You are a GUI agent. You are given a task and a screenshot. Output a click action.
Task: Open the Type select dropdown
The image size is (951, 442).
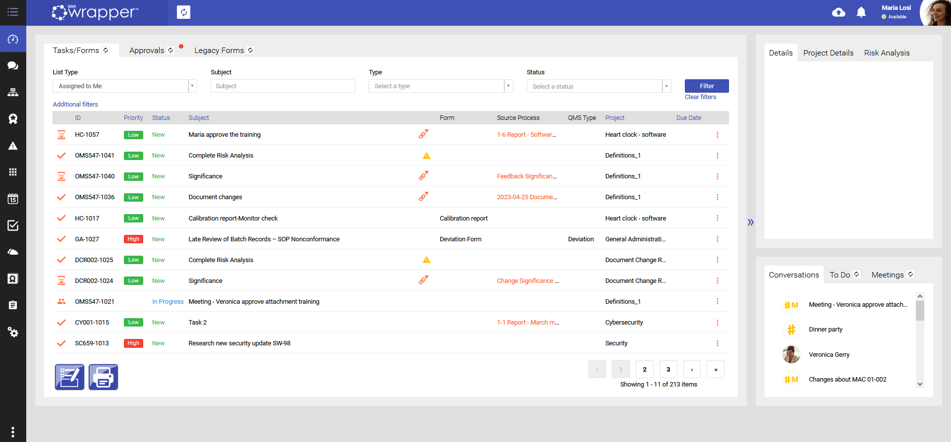point(441,86)
